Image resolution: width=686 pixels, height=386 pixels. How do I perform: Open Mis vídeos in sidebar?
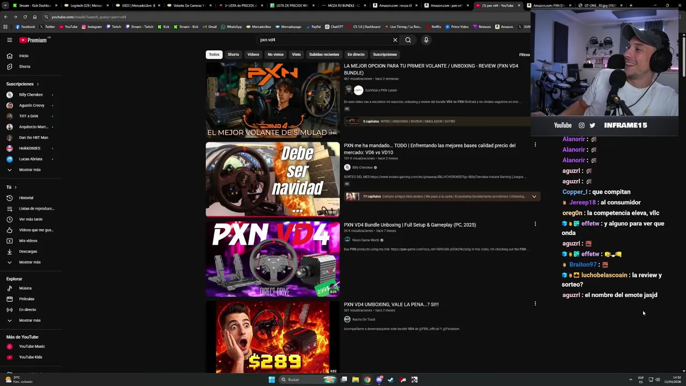coord(28,241)
